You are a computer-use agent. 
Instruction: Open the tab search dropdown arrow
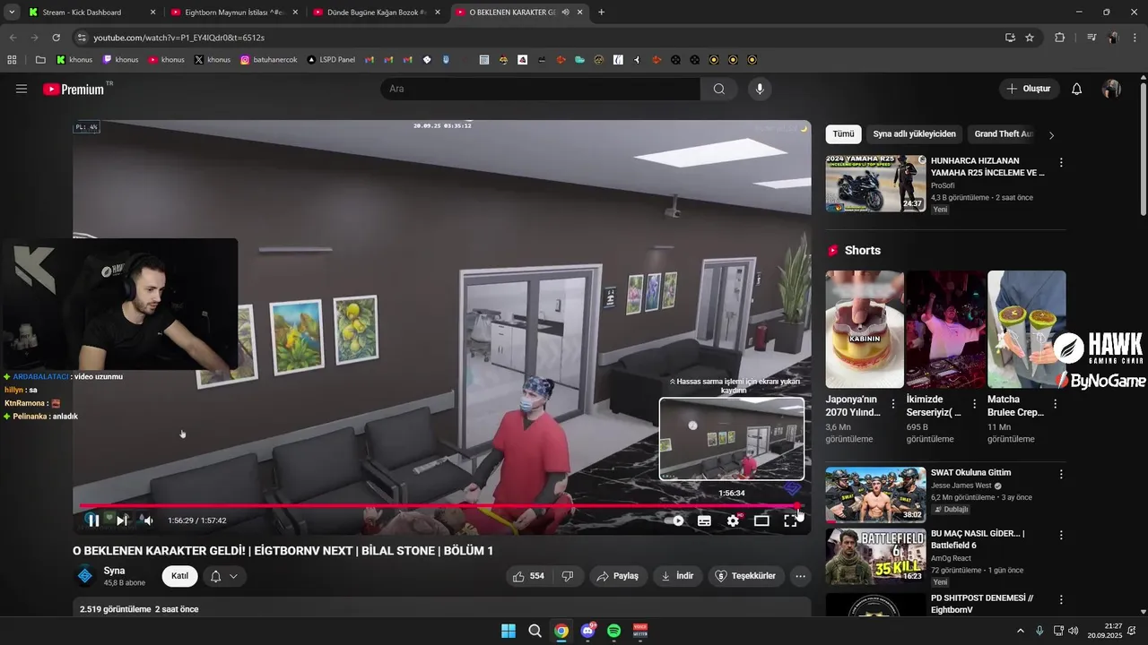click(11, 13)
